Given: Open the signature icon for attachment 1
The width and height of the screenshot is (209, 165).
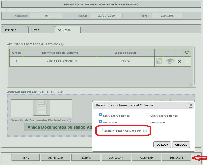Looking at the screenshot, I should tap(159, 61).
